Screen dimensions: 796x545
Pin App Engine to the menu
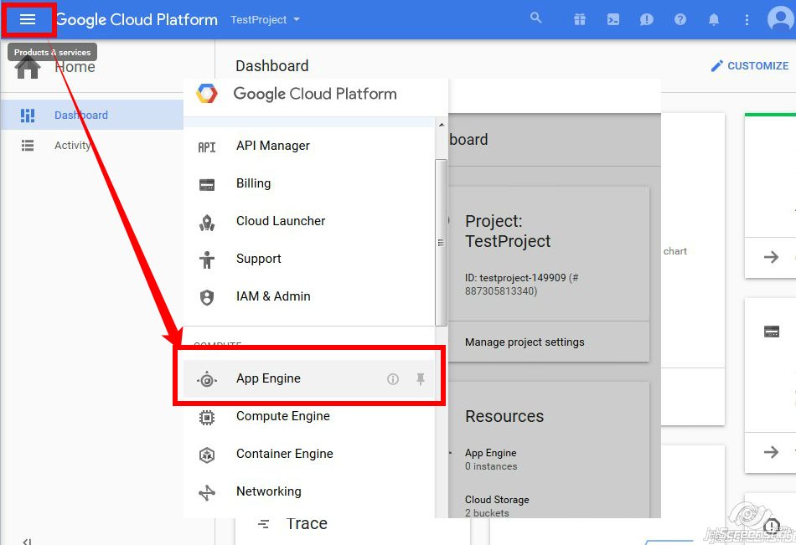click(421, 379)
